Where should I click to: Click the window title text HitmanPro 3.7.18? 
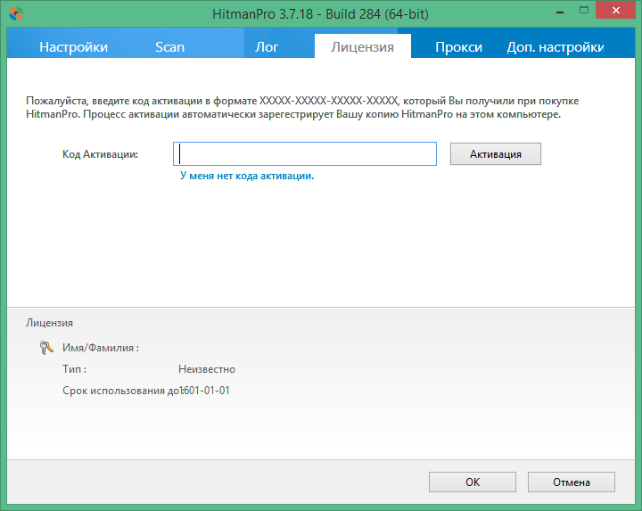tap(321, 13)
